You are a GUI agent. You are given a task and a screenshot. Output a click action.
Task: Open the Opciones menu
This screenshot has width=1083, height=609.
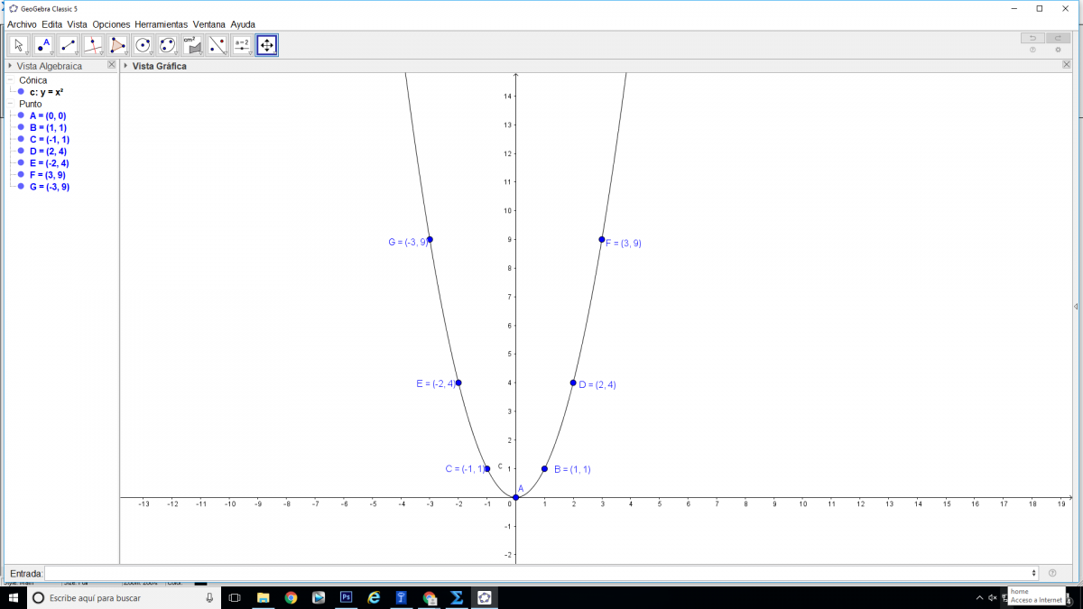(x=111, y=24)
